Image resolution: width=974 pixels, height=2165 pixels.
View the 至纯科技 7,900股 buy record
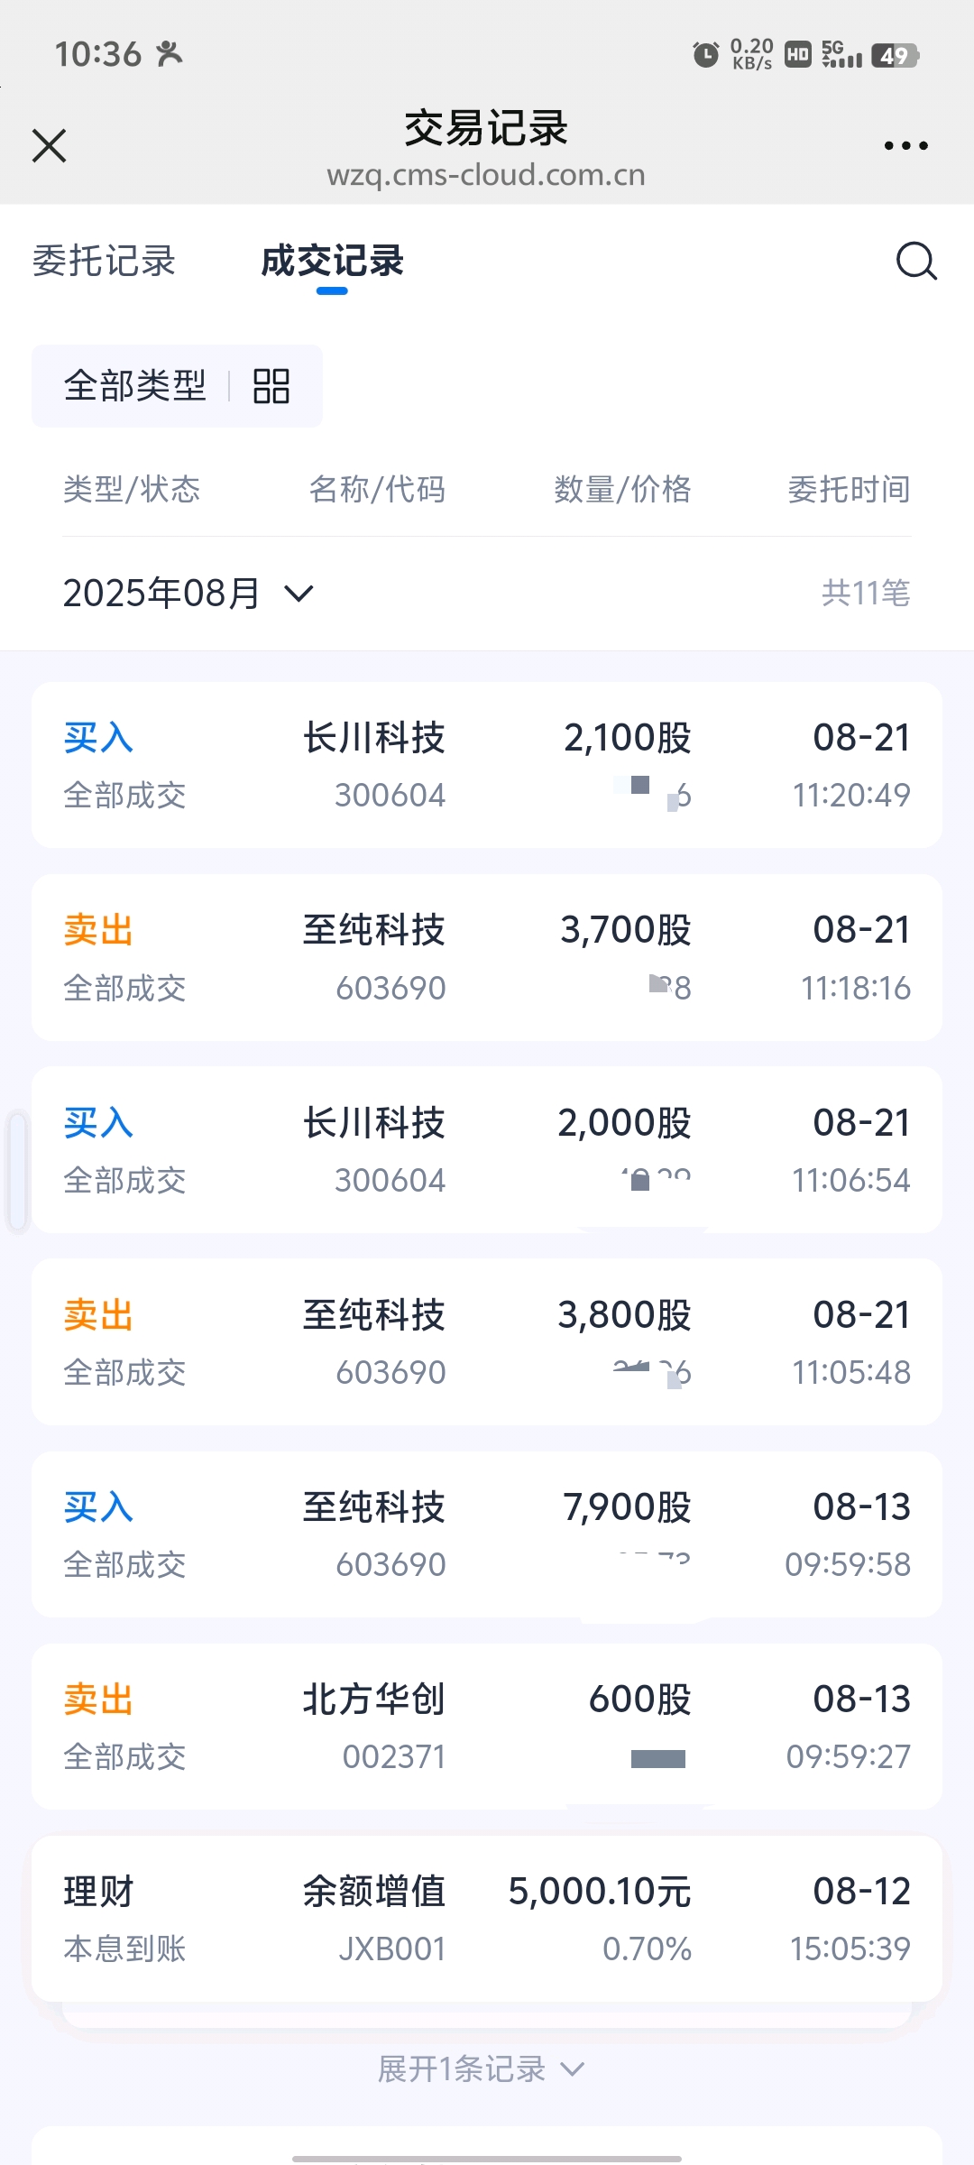[x=487, y=1534]
